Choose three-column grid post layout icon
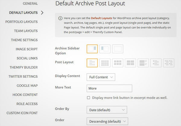The image size is (181, 126). (x=118, y=63)
